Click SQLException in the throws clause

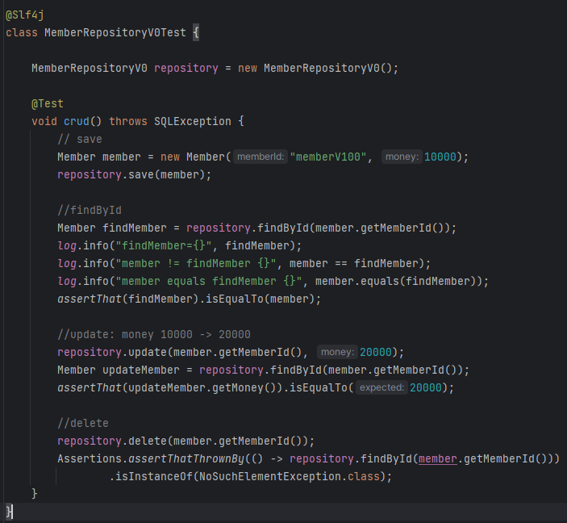point(193,121)
